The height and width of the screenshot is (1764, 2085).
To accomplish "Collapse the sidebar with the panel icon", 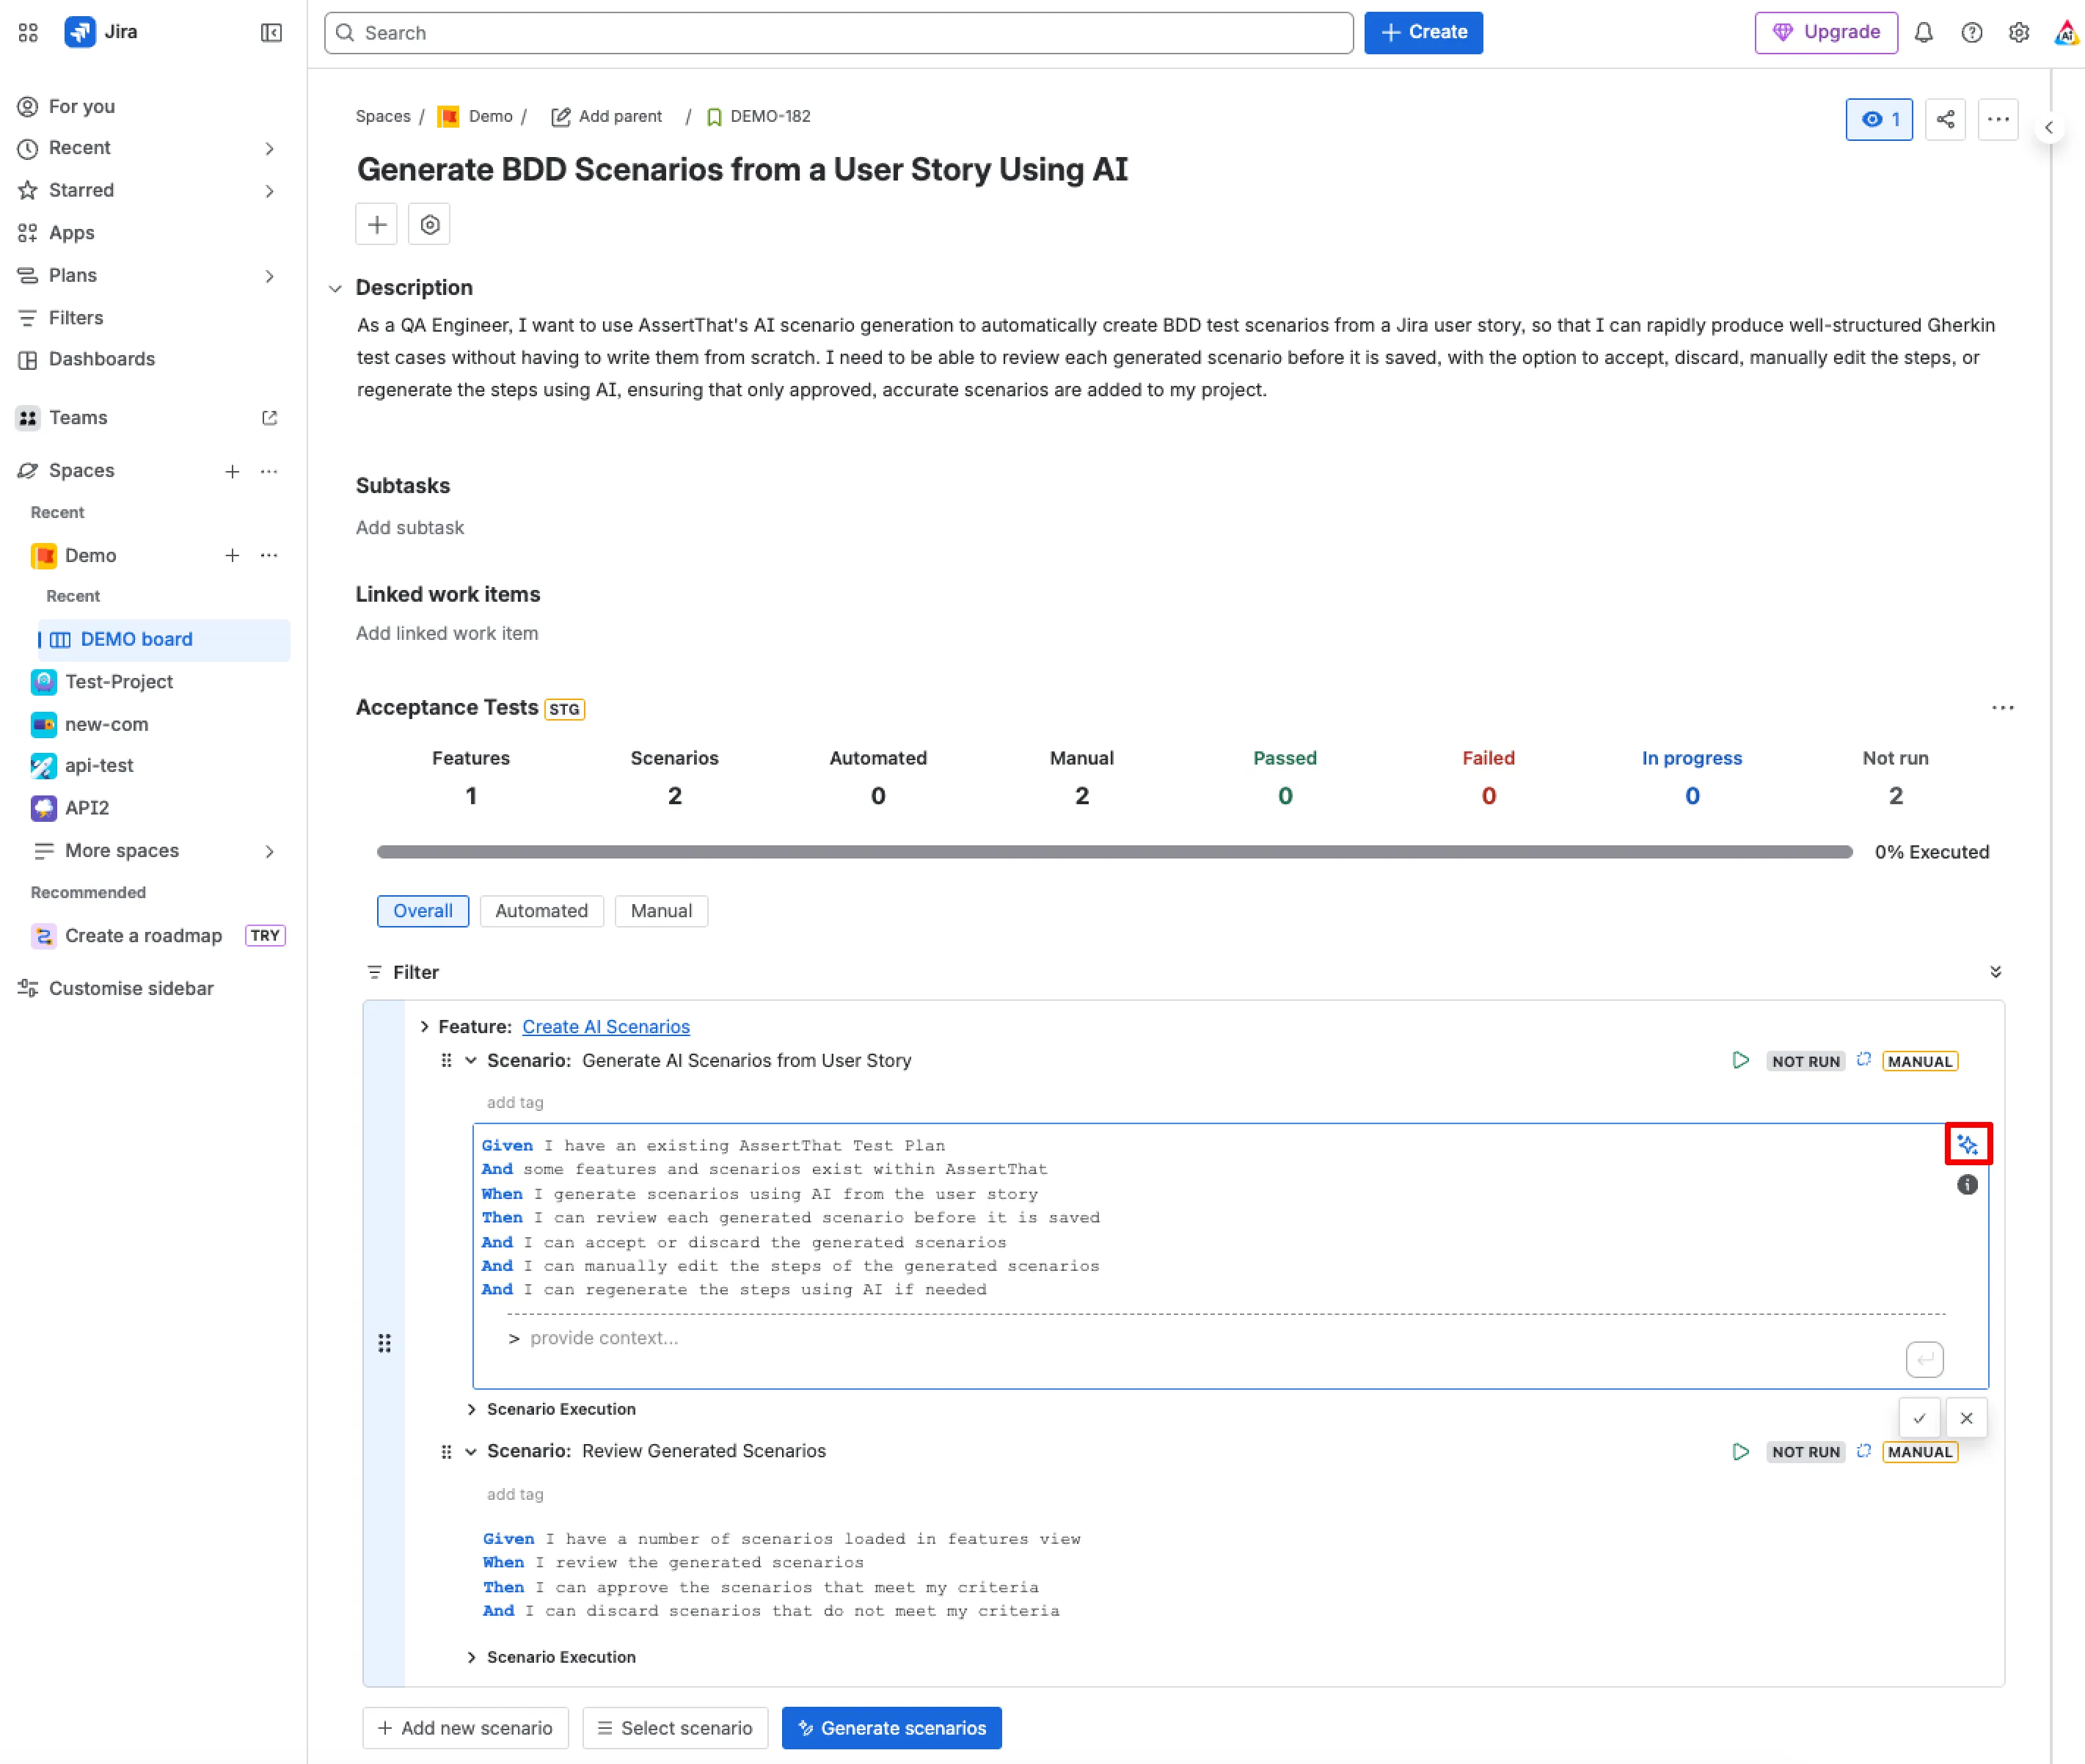I will click(x=271, y=33).
